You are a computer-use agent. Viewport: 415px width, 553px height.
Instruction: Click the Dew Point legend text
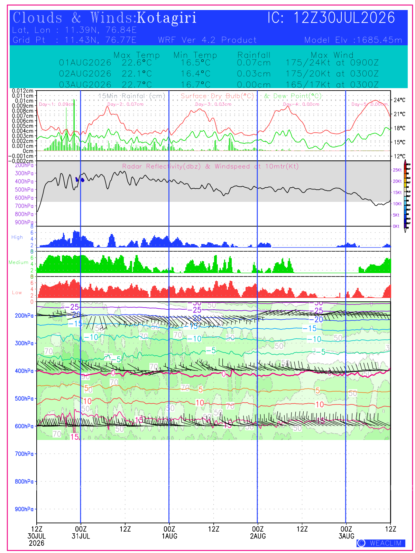pyautogui.click(x=293, y=96)
